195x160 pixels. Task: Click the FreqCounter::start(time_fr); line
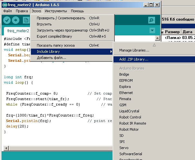point(38,99)
